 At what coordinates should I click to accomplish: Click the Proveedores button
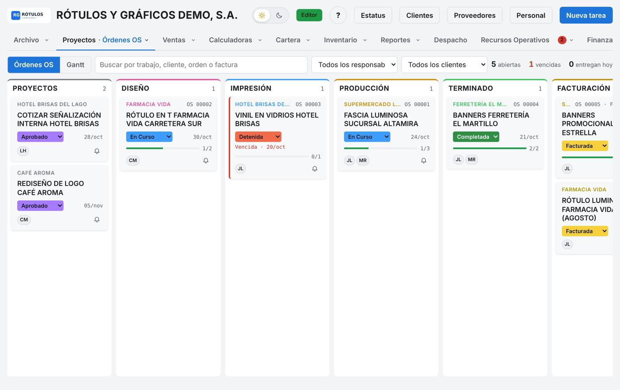pos(475,15)
